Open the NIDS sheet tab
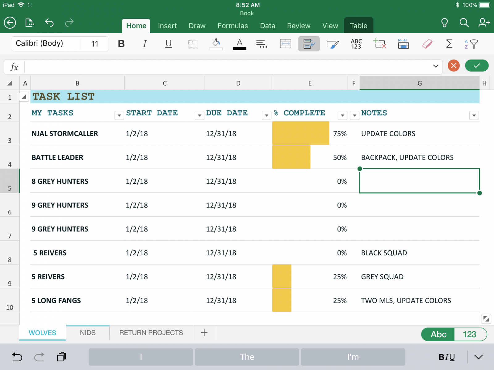Image resolution: width=494 pixels, height=370 pixels. click(x=88, y=333)
